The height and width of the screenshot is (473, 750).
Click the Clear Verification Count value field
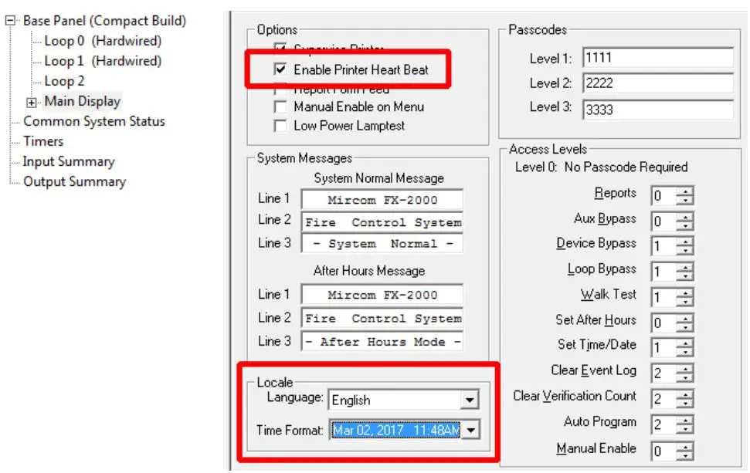(664, 400)
